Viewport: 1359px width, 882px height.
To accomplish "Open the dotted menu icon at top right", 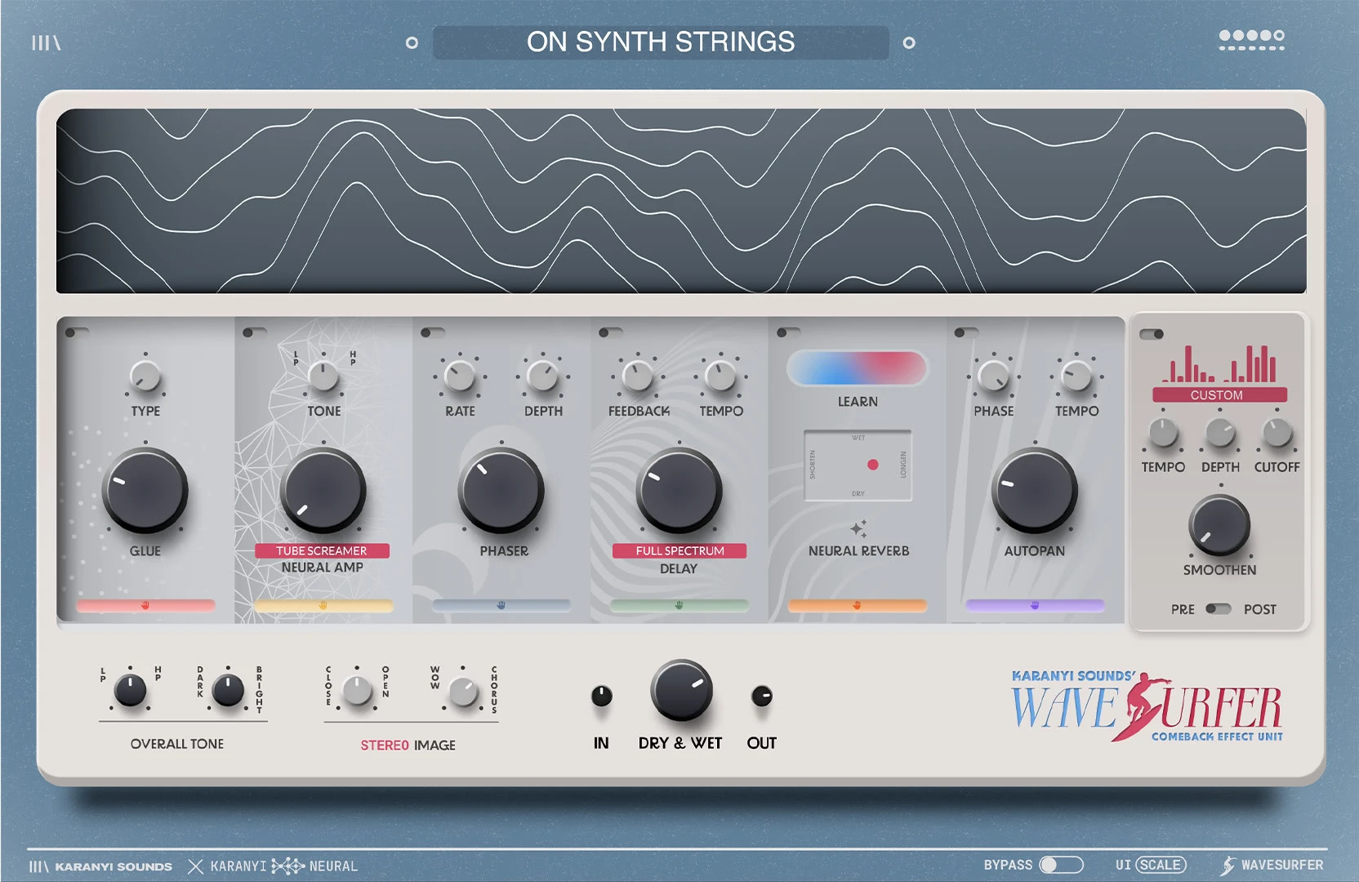I will coord(1251,41).
